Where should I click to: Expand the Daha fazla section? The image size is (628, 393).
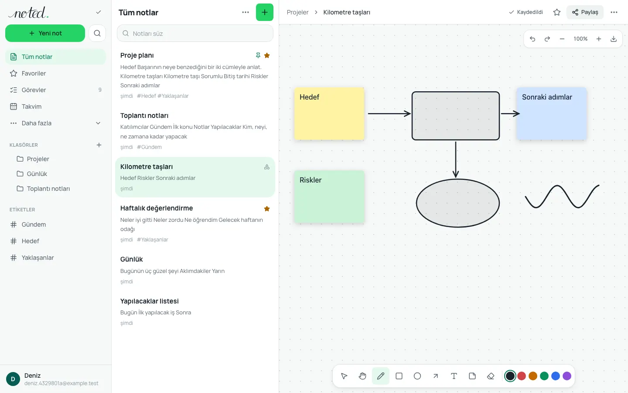(x=55, y=123)
